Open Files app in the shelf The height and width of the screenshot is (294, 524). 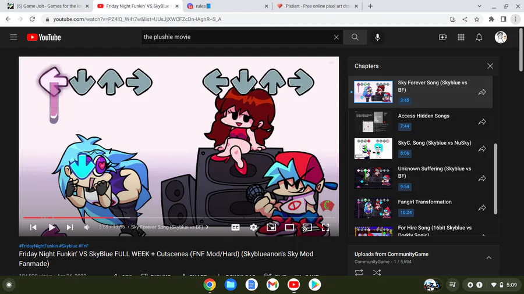231,285
